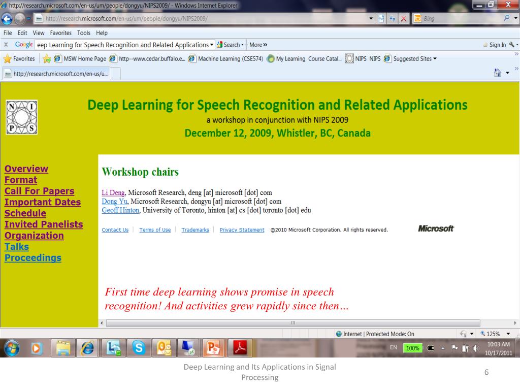Click the Terms of Use footer link
This screenshot has width=520, height=390.
point(155,230)
